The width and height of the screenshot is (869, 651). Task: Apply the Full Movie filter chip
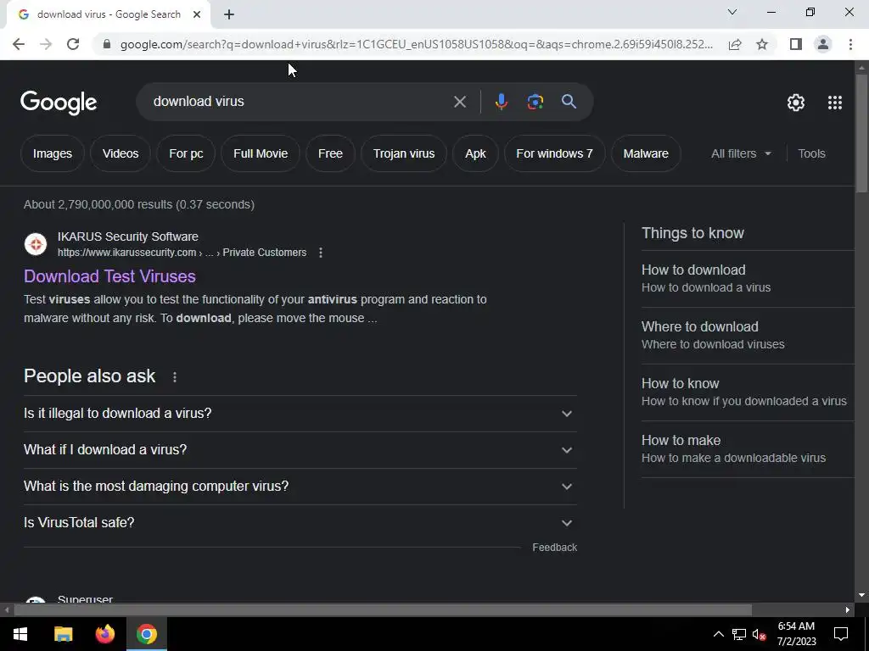[x=261, y=154]
